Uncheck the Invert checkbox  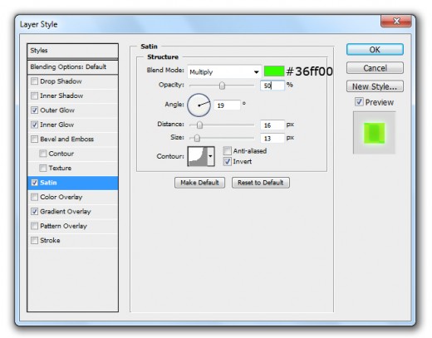[227, 161]
